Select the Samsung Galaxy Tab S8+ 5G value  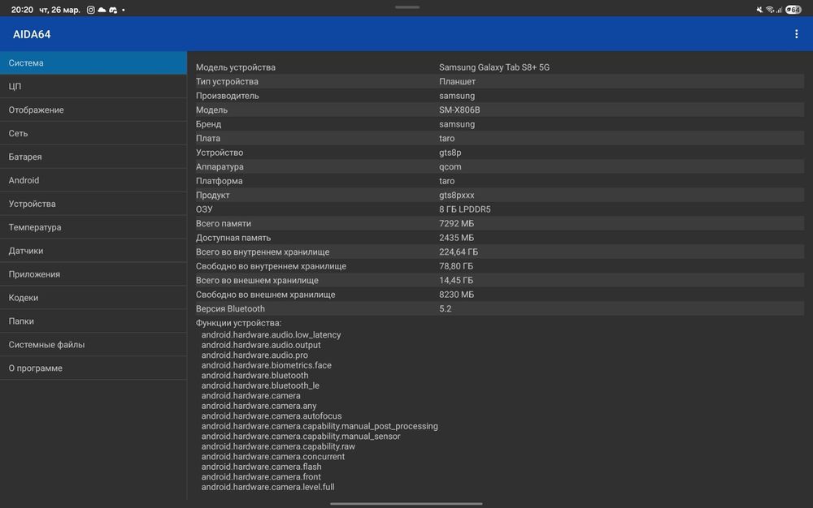(x=494, y=67)
